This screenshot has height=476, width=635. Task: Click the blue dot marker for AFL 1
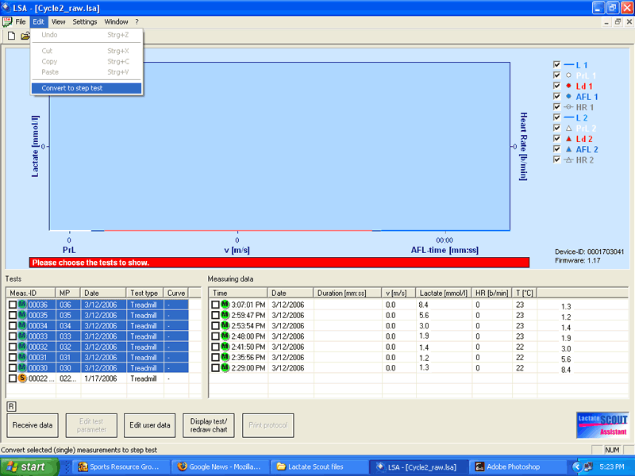click(568, 96)
